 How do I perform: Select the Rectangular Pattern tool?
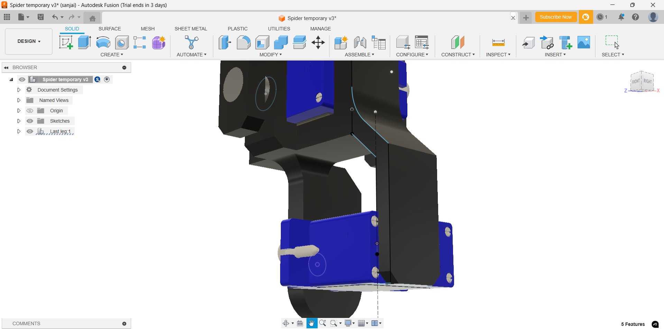pos(140,43)
